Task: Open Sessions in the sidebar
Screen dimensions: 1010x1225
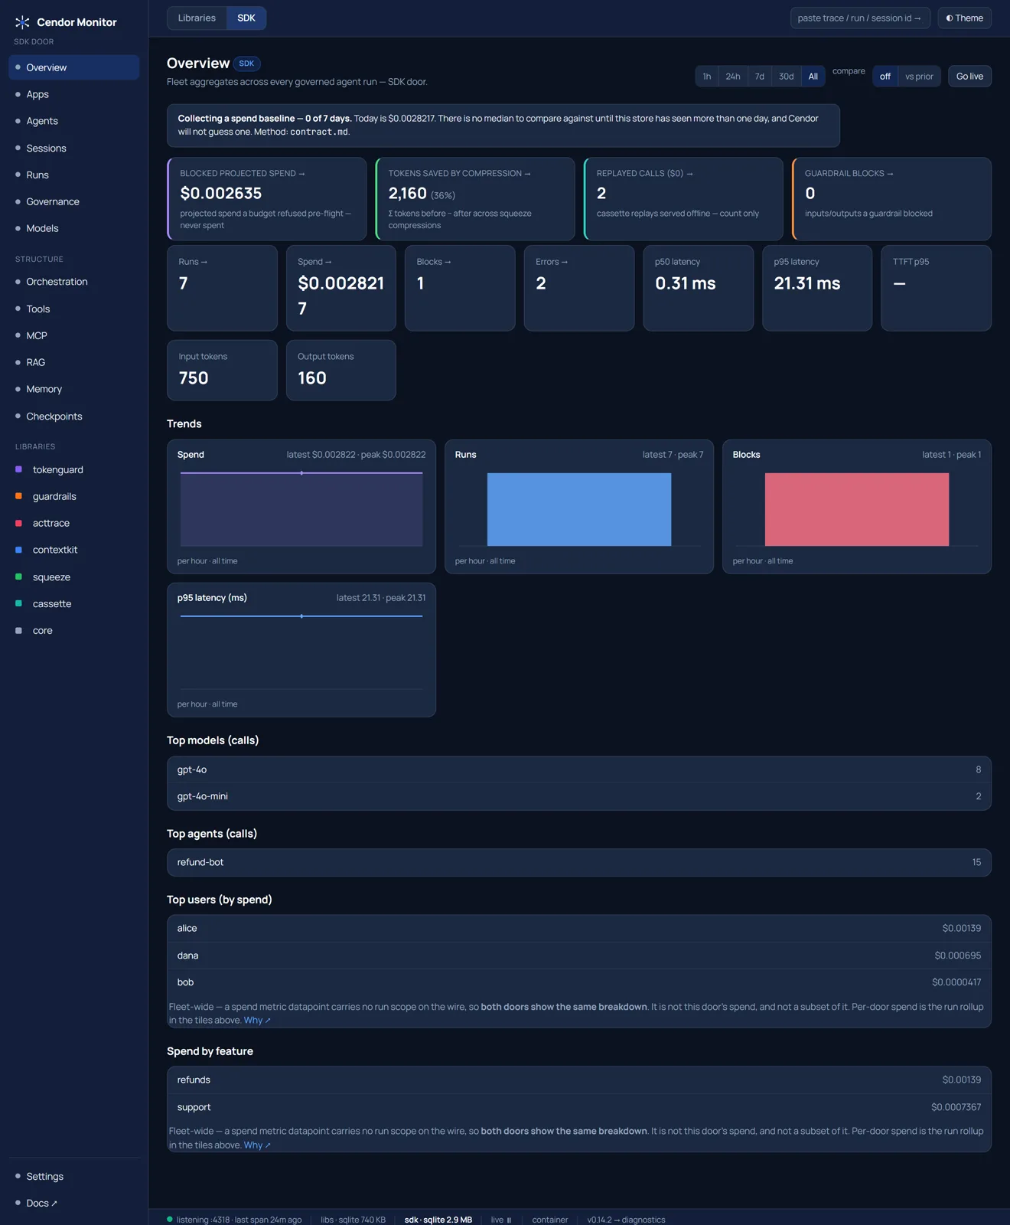Action: (73, 148)
